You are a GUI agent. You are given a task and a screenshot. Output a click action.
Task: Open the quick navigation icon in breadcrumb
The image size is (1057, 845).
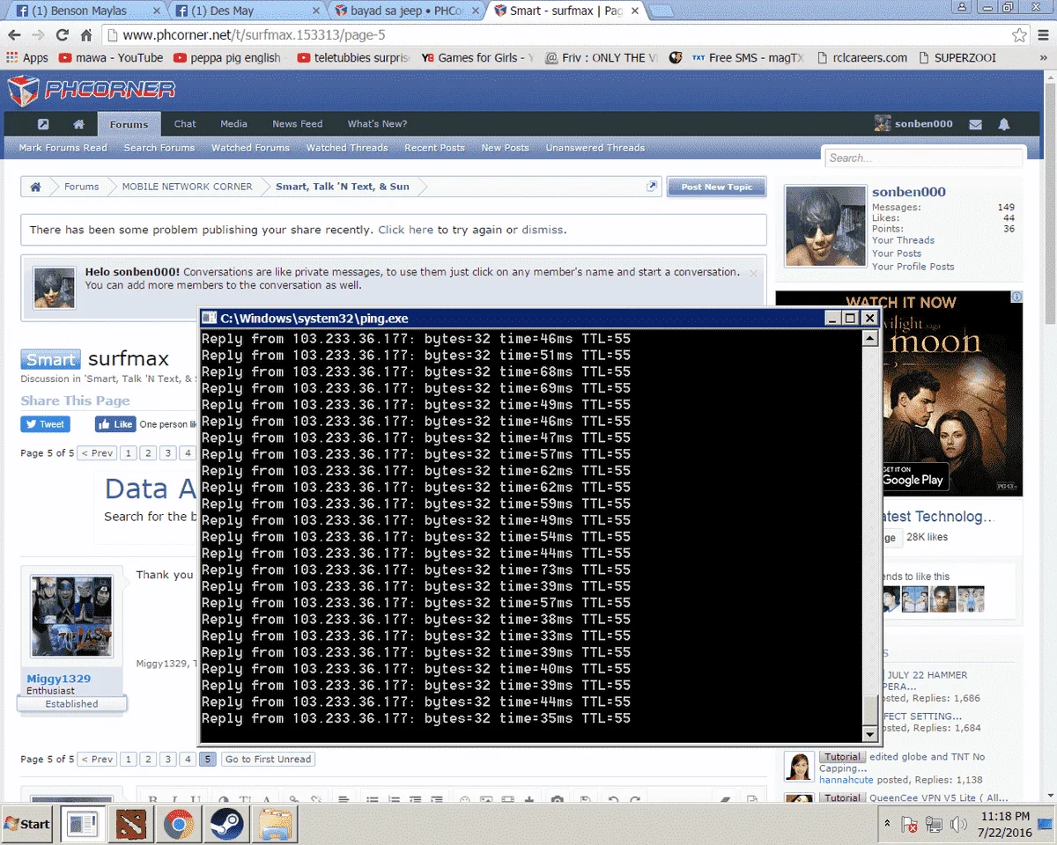pos(652,187)
